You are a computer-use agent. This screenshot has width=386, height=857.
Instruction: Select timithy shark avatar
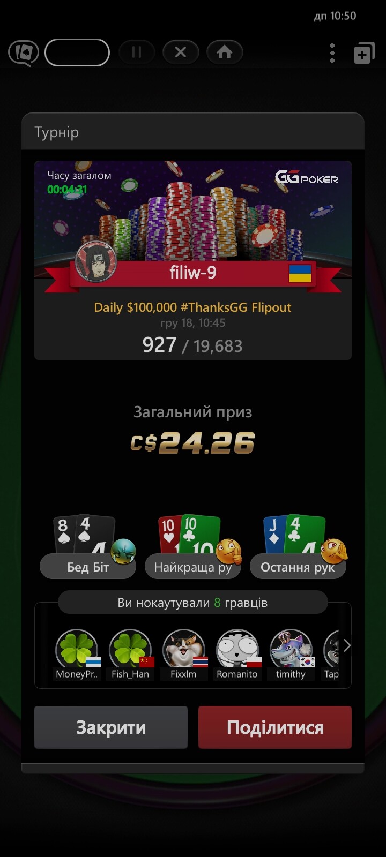291,655
